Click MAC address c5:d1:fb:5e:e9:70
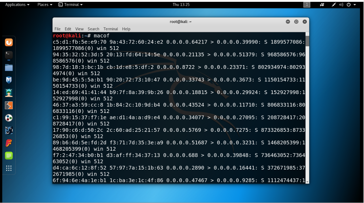 pyautogui.click(x=80, y=42)
